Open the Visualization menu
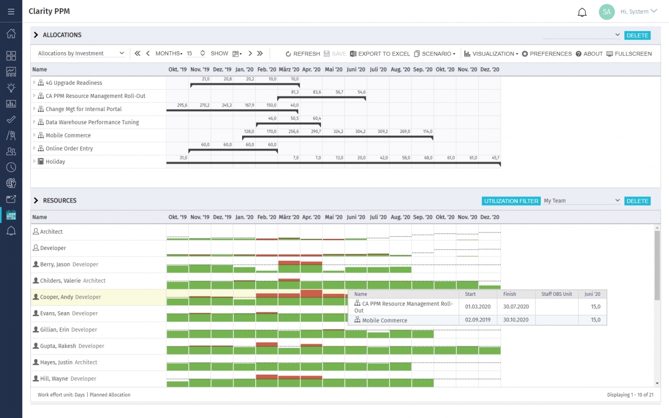Screen dimensions: 669x418 click(x=491, y=54)
